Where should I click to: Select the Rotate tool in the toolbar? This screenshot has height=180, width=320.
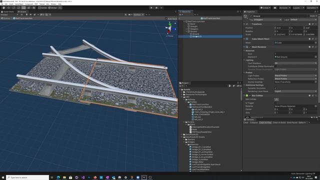13,8
